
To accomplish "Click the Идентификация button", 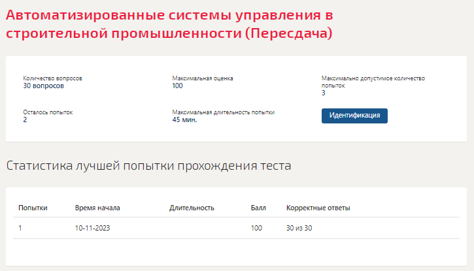I will coord(354,116).
